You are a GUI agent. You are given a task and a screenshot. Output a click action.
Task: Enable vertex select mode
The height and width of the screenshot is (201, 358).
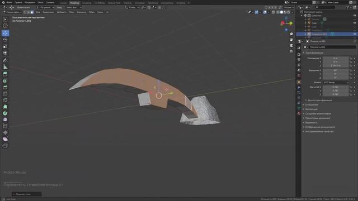[25, 12]
